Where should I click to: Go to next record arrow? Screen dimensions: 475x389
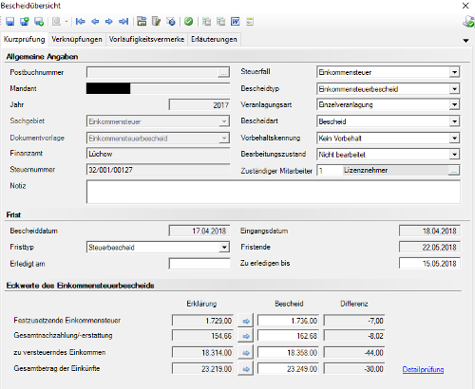[x=108, y=22]
